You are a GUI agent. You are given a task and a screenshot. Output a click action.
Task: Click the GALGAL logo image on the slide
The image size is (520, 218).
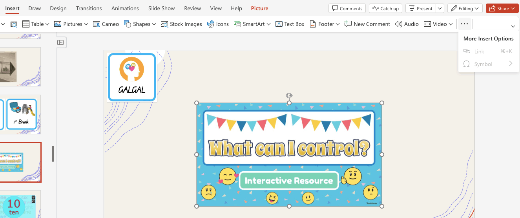[132, 77]
